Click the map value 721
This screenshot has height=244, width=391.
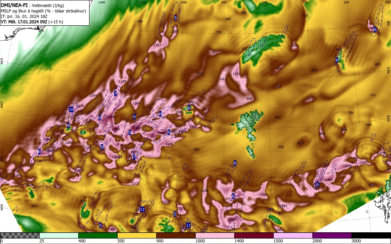373,95
